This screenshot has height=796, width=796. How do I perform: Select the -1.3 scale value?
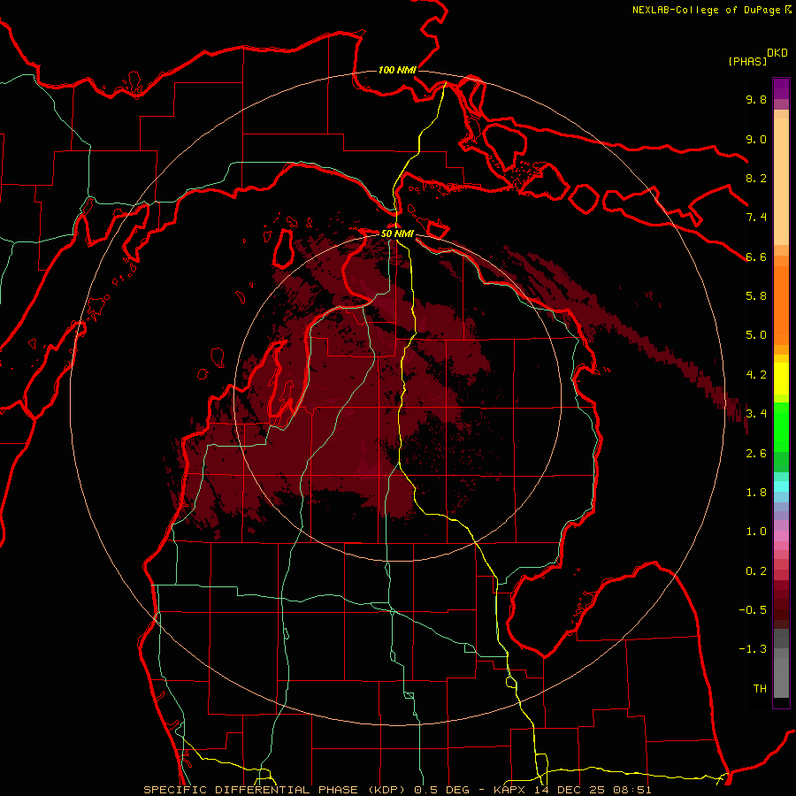(753, 649)
